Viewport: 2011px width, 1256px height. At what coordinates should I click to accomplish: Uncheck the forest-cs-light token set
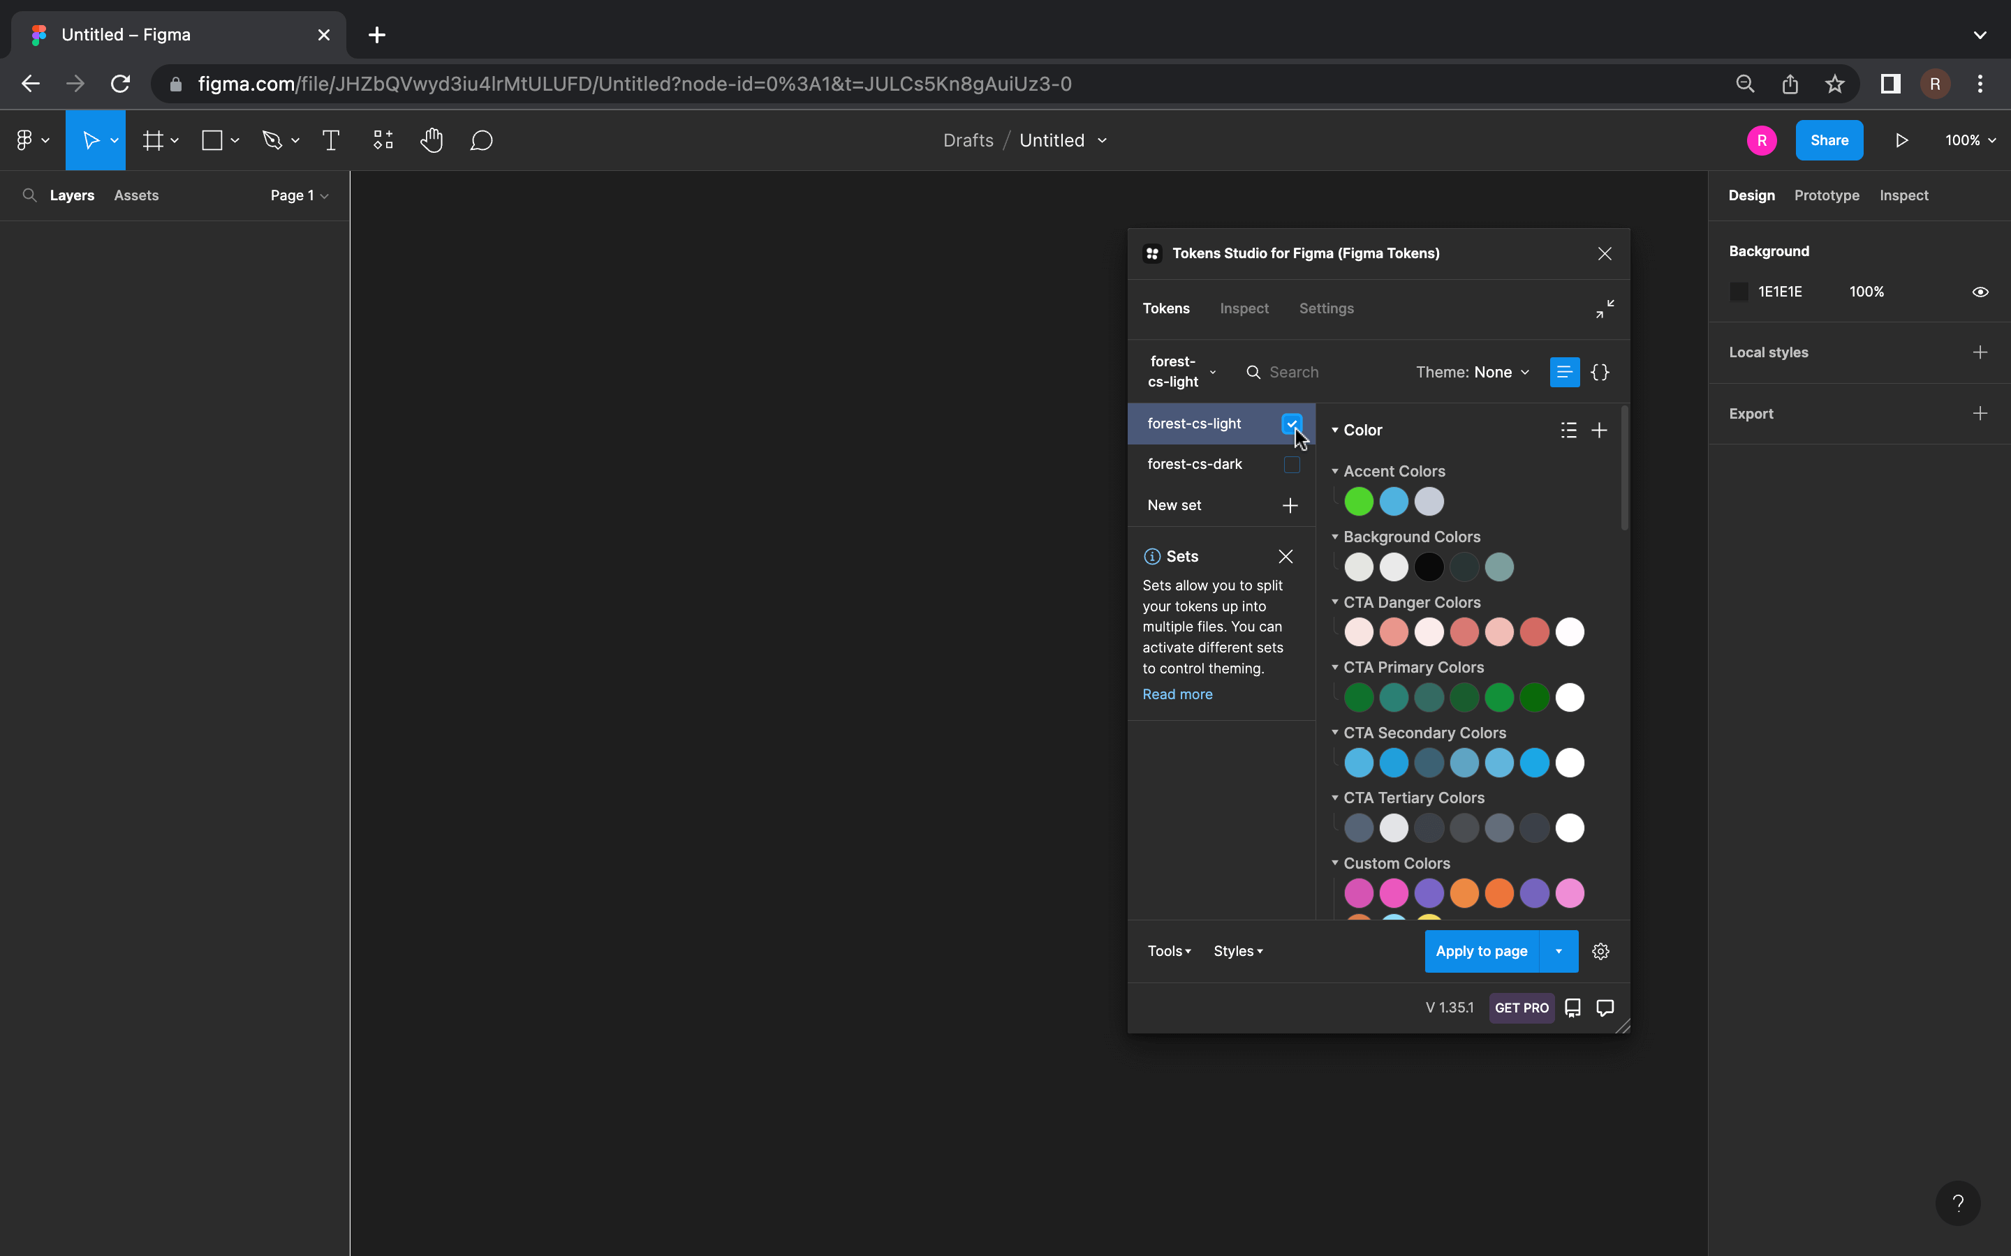click(1291, 424)
